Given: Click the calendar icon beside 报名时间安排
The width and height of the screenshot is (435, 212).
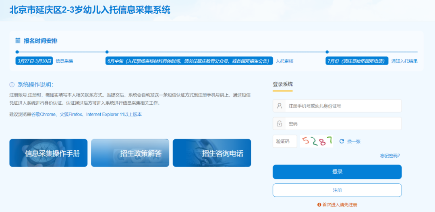Looking at the screenshot, I should pos(18,41).
